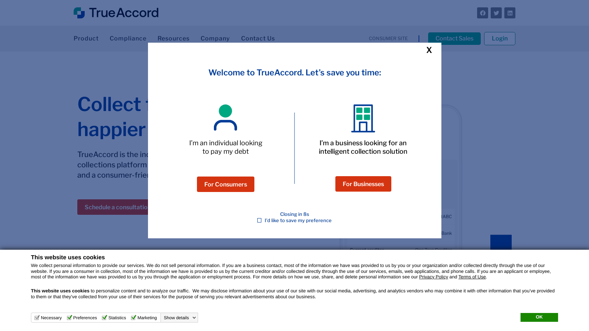The width and height of the screenshot is (589, 331).
Task: Click the Login button
Action: pyautogui.click(x=500, y=39)
